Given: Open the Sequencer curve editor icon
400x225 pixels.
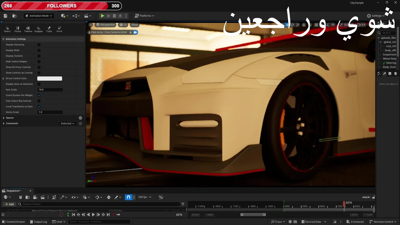Looking at the screenshot, I should (161, 197).
